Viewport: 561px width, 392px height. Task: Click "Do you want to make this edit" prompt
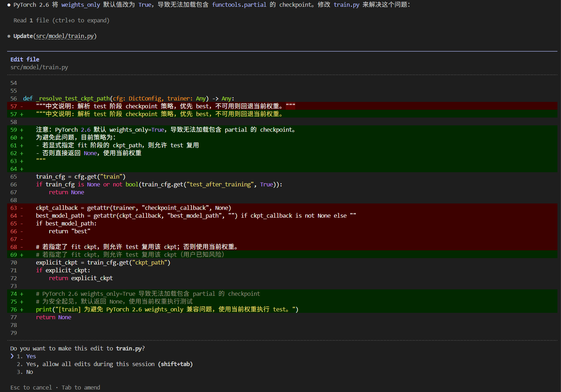coord(78,348)
